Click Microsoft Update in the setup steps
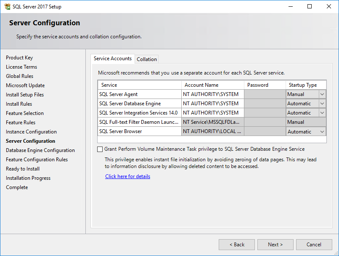The image size is (339, 256). click(25, 85)
